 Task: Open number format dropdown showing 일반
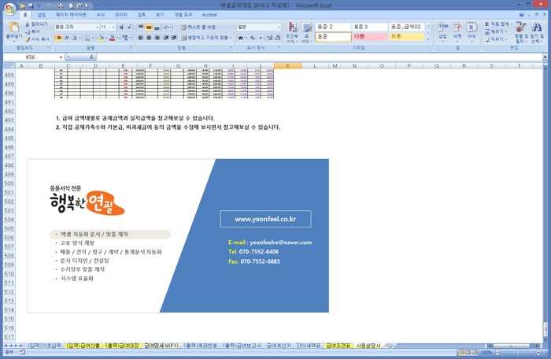[x=279, y=27]
